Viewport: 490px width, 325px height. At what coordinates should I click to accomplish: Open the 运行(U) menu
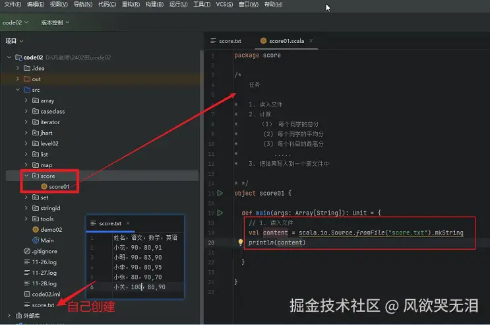[x=179, y=5]
